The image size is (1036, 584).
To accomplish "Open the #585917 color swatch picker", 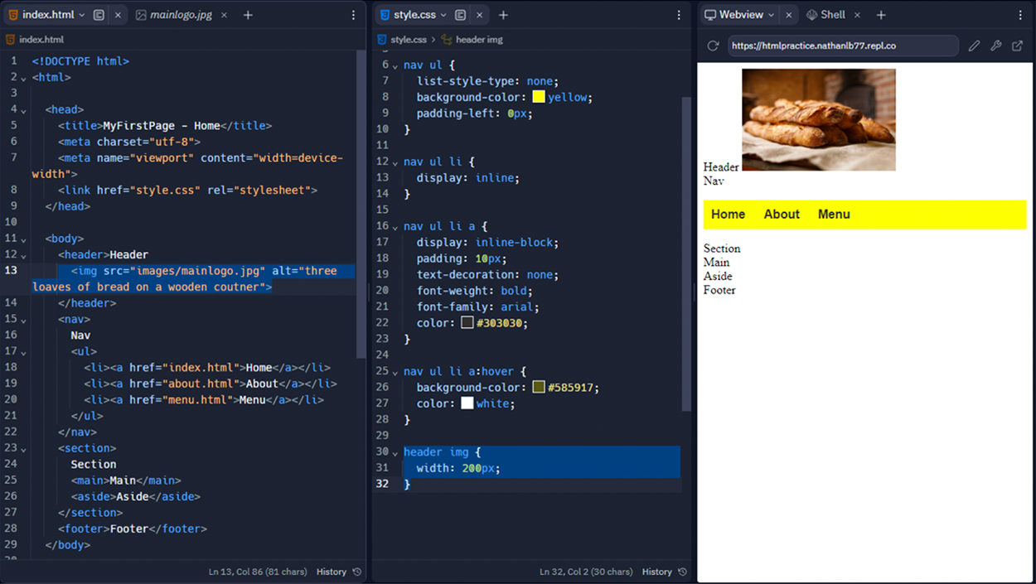I will [539, 387].
